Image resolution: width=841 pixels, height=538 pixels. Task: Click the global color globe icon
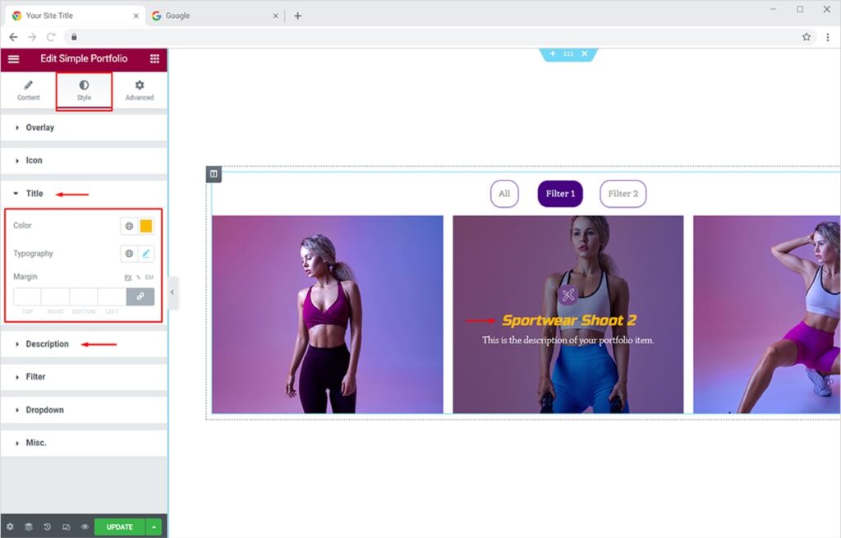point(129,226)
